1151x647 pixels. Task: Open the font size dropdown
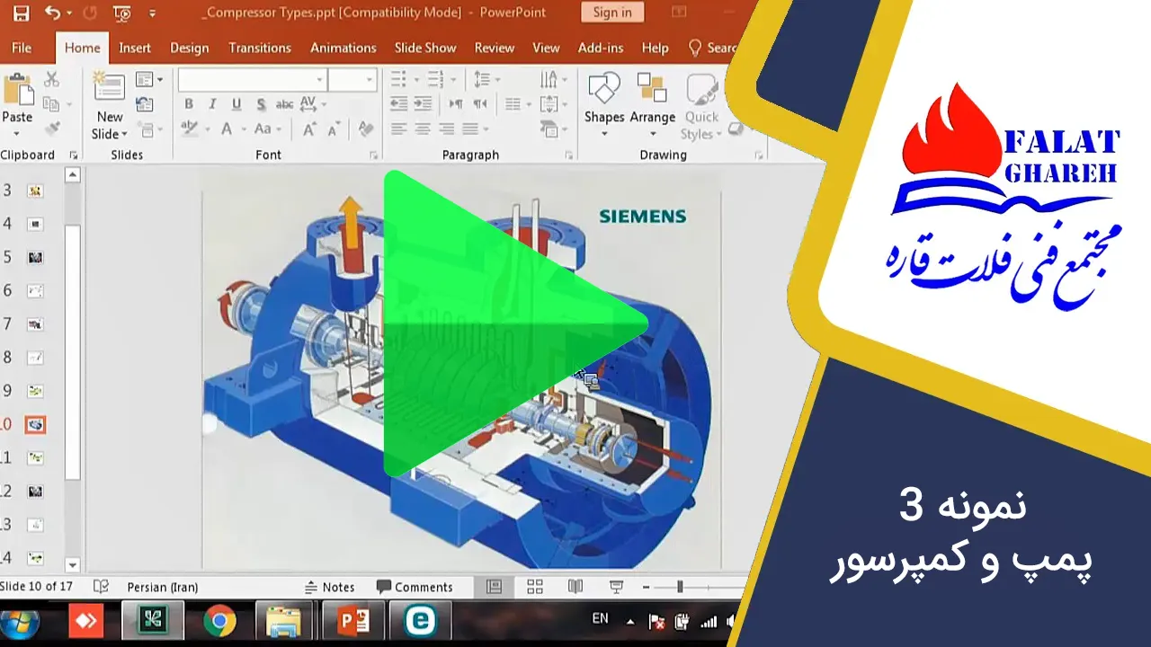pyautogui.click(x=370, y=79)
